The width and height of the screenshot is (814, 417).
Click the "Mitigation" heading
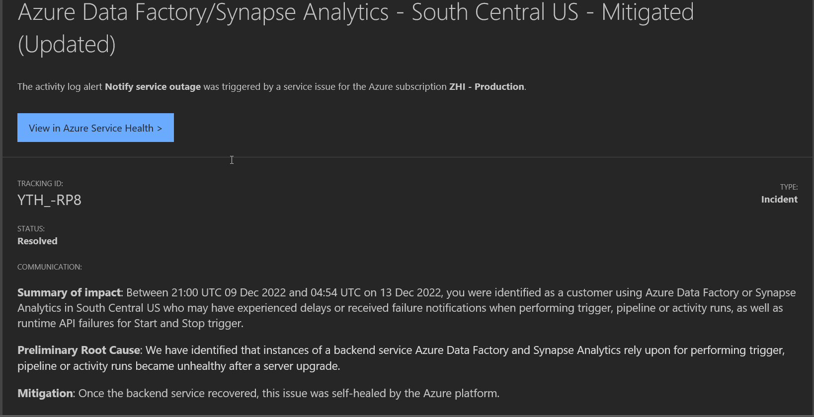point(45,394)
